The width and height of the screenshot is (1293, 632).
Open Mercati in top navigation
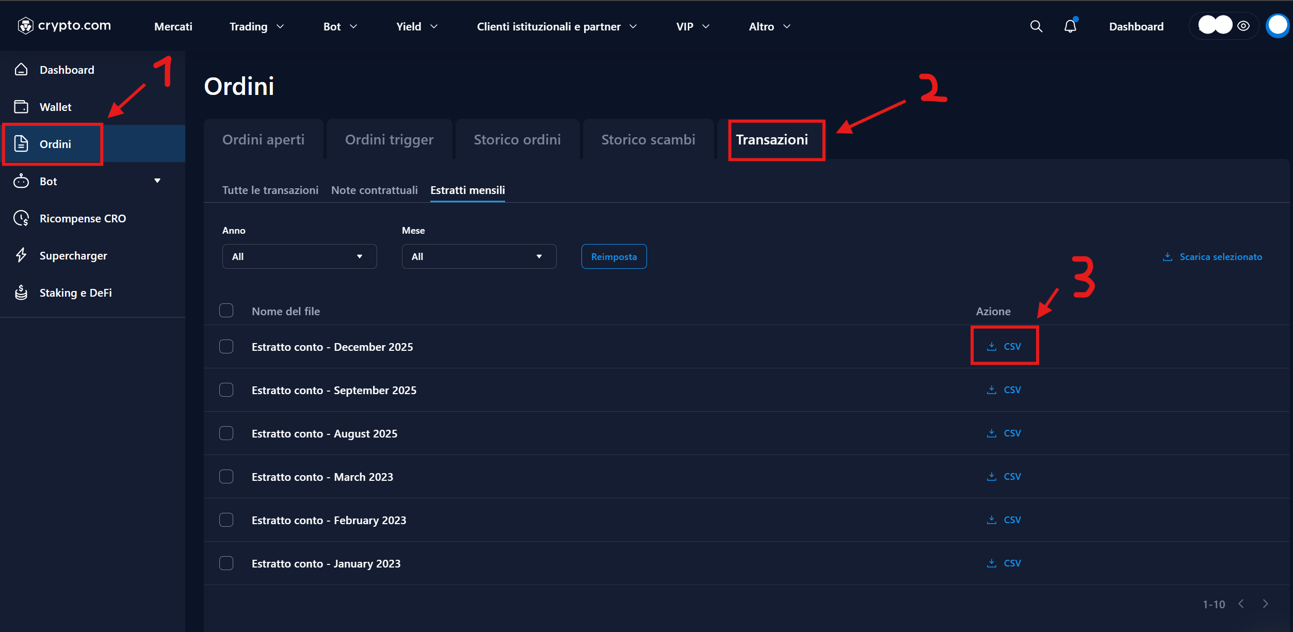[x=173, y=26]
